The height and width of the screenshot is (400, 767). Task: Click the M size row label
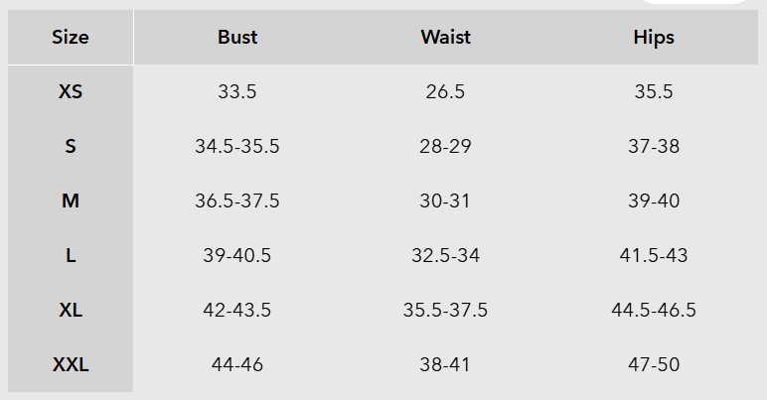pyautogui.click(x=70, y=200)
